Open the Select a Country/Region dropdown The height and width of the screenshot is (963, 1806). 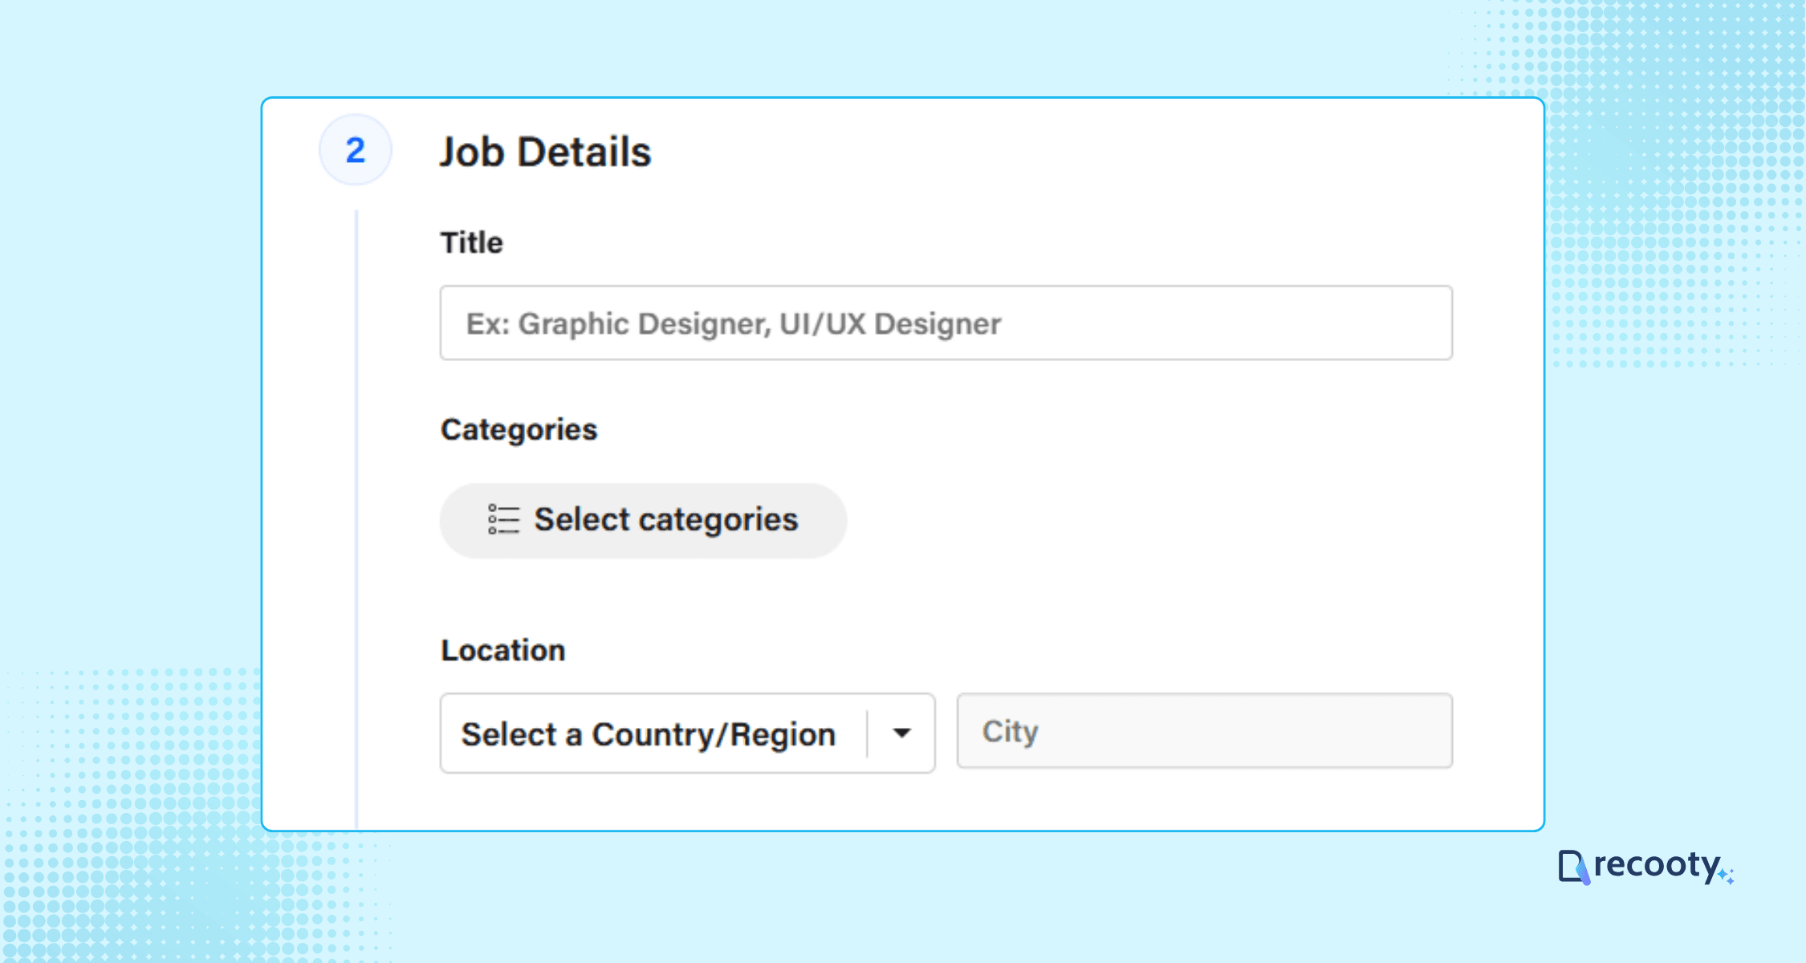(686, 733)
